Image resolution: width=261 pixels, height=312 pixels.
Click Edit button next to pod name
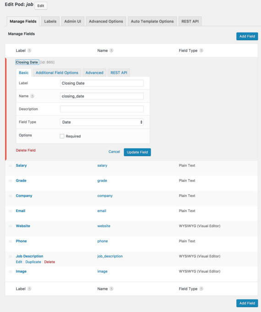(x=41, y=6)
